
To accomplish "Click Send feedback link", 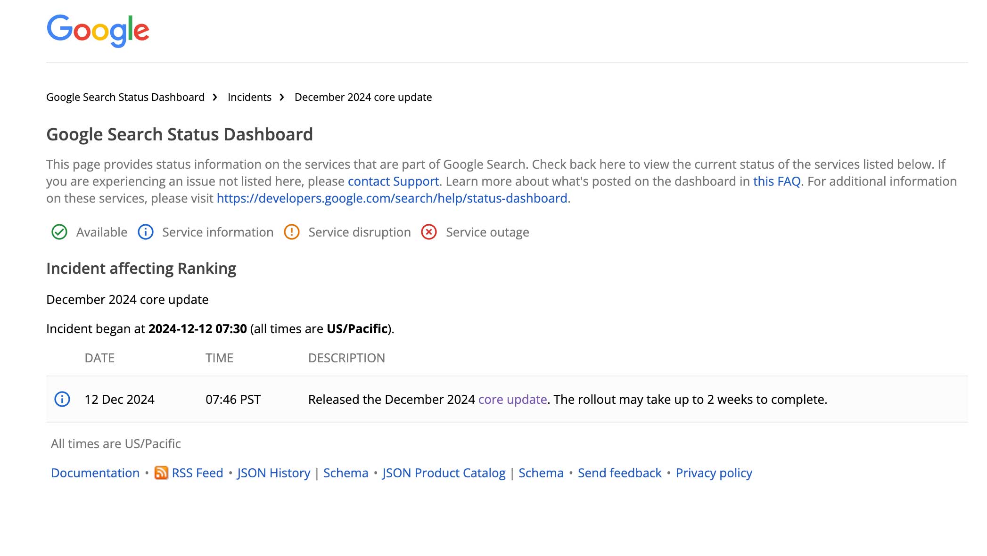I will point(620,473).
